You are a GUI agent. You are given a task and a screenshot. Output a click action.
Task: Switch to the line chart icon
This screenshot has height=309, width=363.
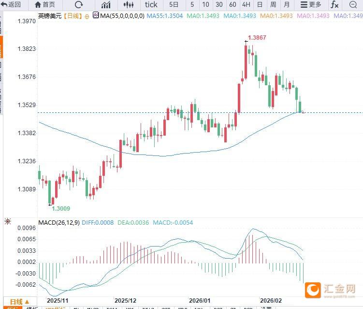[x=105, y=5]
